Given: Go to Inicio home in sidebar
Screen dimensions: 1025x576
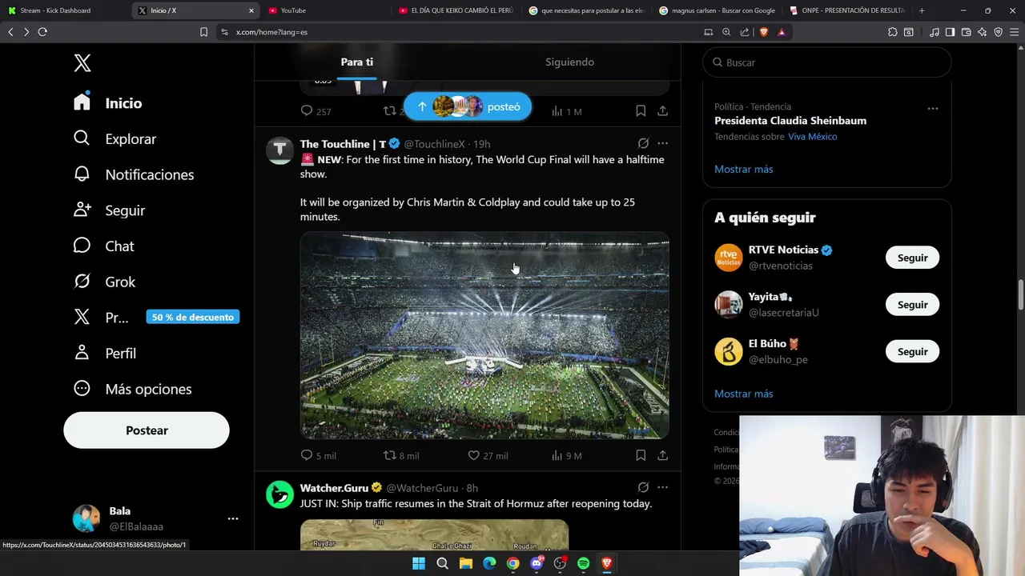Looking at the screenshot, I should [x=108, y=103].
